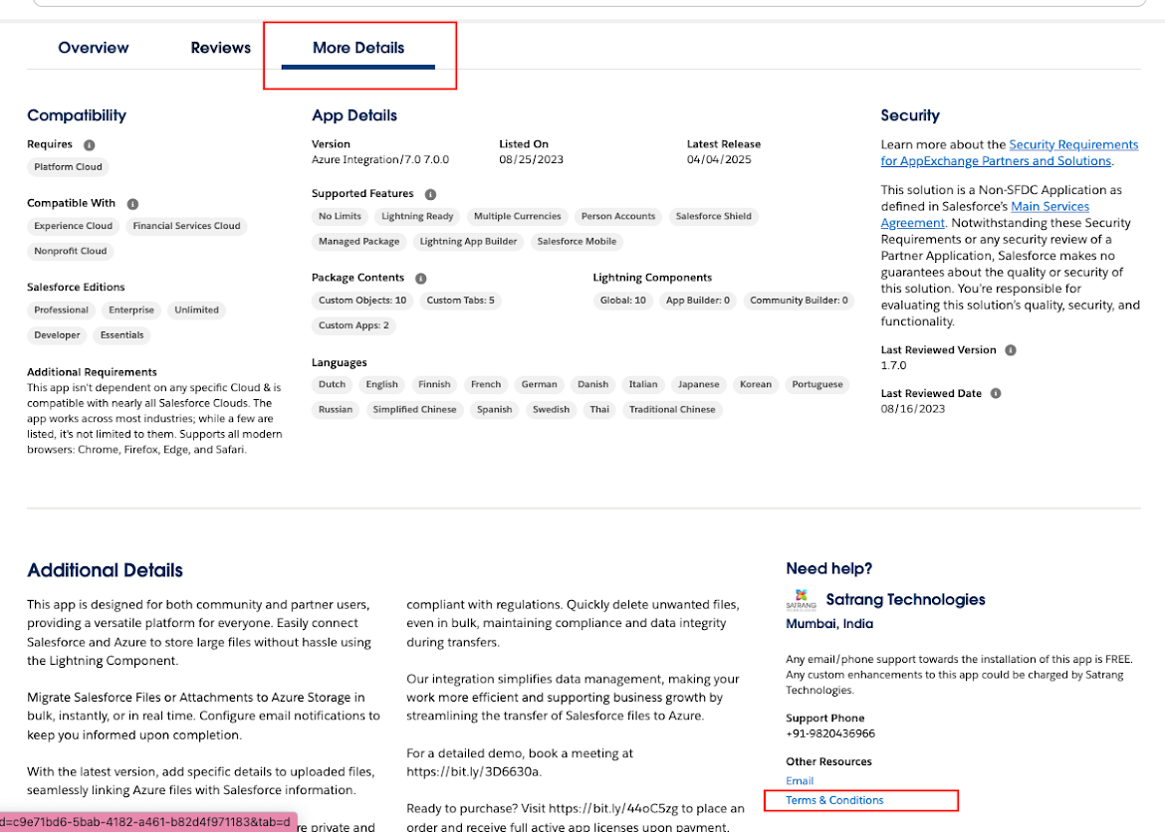Click the info icon beside Last Reviewed Date

pos(996,393)
